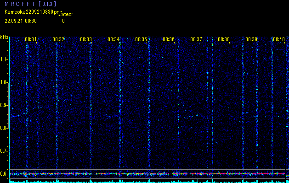The image size is (289, 183).
Task: Select the Kameoka2209210830.png filename text
Action: pyautogui.click(x=34, y=12)
